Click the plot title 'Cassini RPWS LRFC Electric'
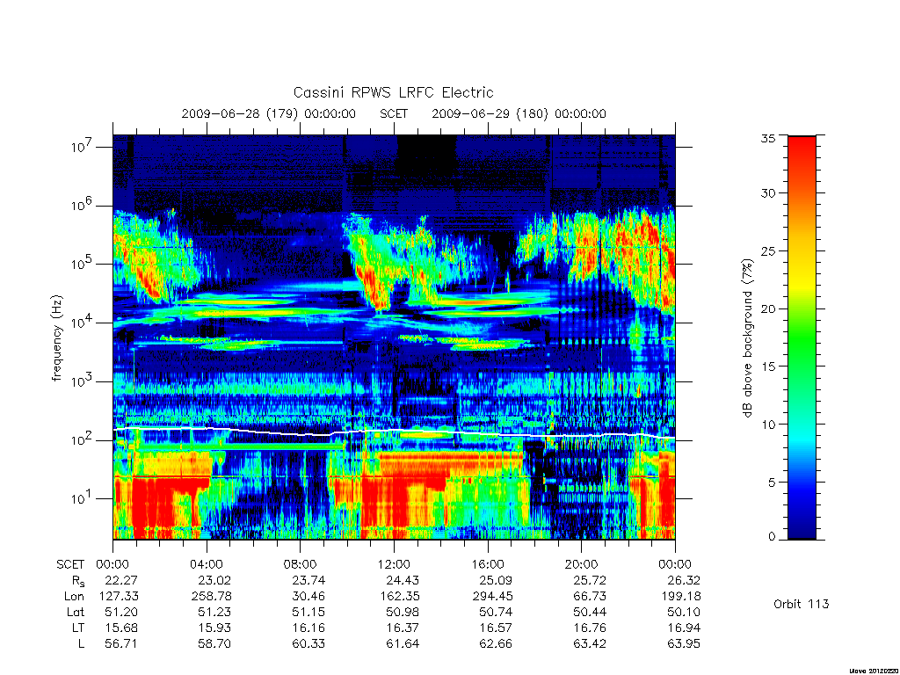 [393, 93]
